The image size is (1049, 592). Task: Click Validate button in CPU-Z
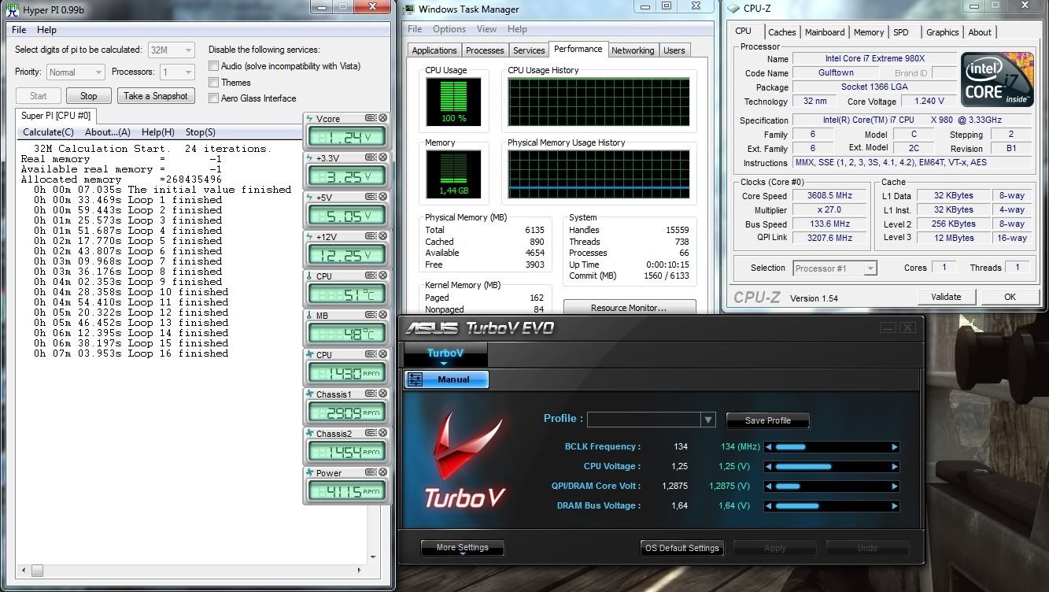point(946,297)
